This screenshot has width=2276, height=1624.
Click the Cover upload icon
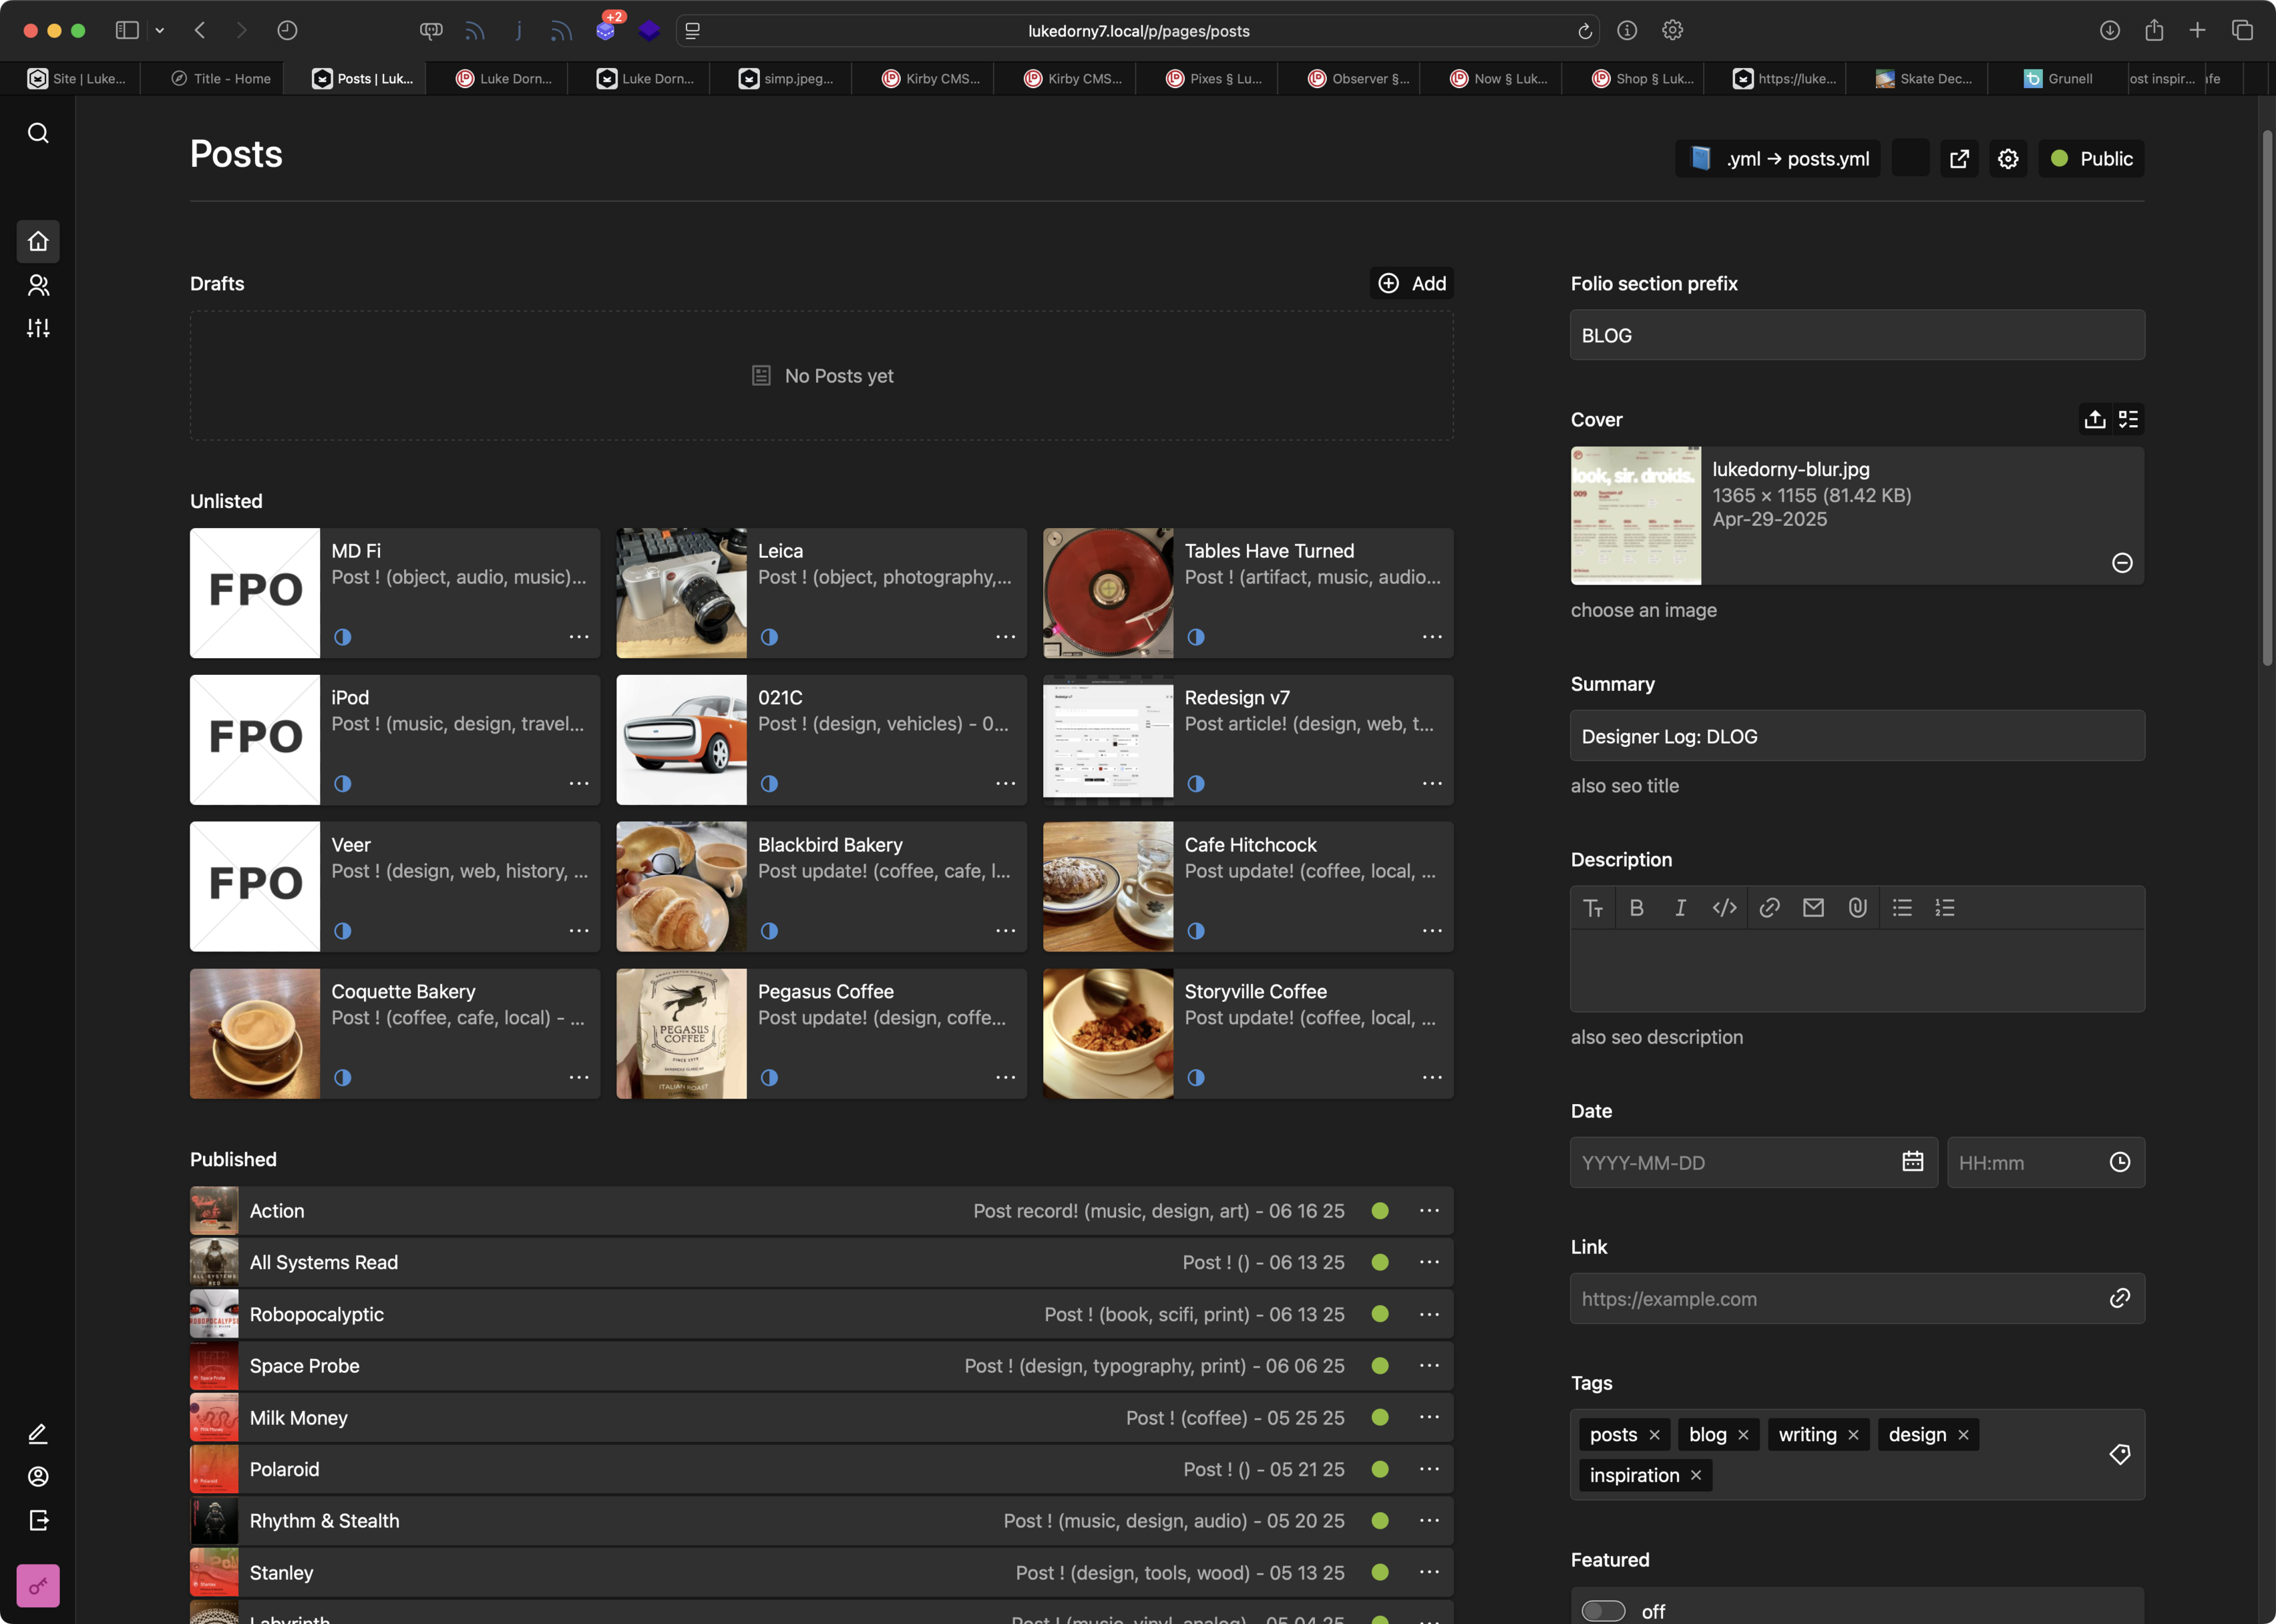click(x=2095, y=420)
